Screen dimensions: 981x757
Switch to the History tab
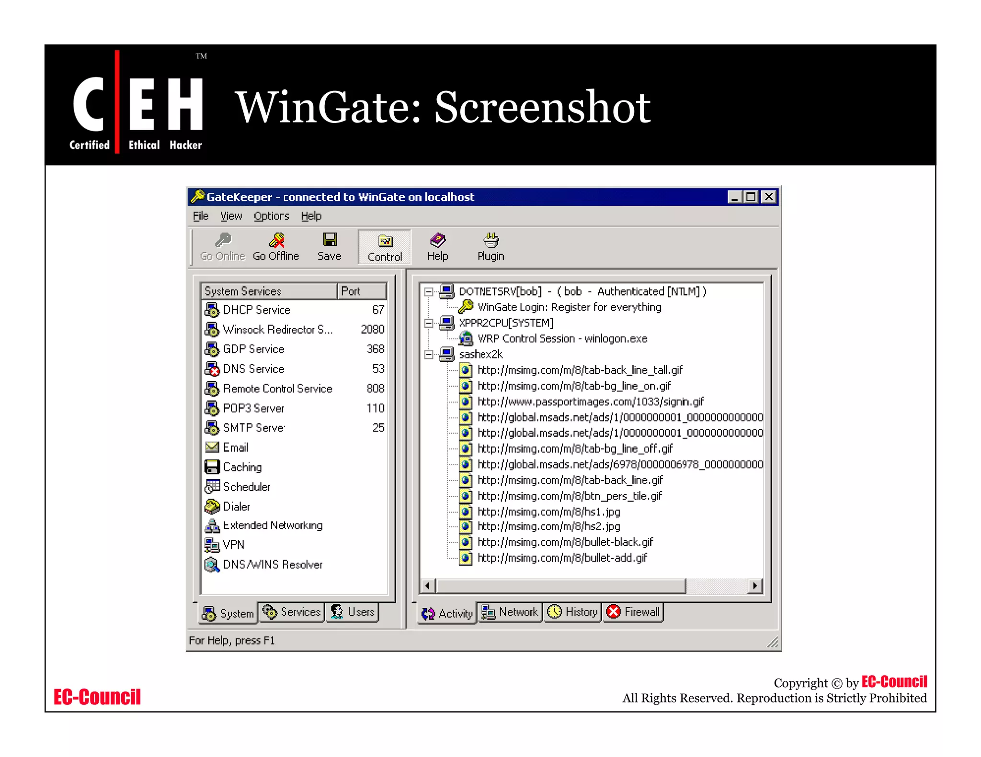[572, 612]
